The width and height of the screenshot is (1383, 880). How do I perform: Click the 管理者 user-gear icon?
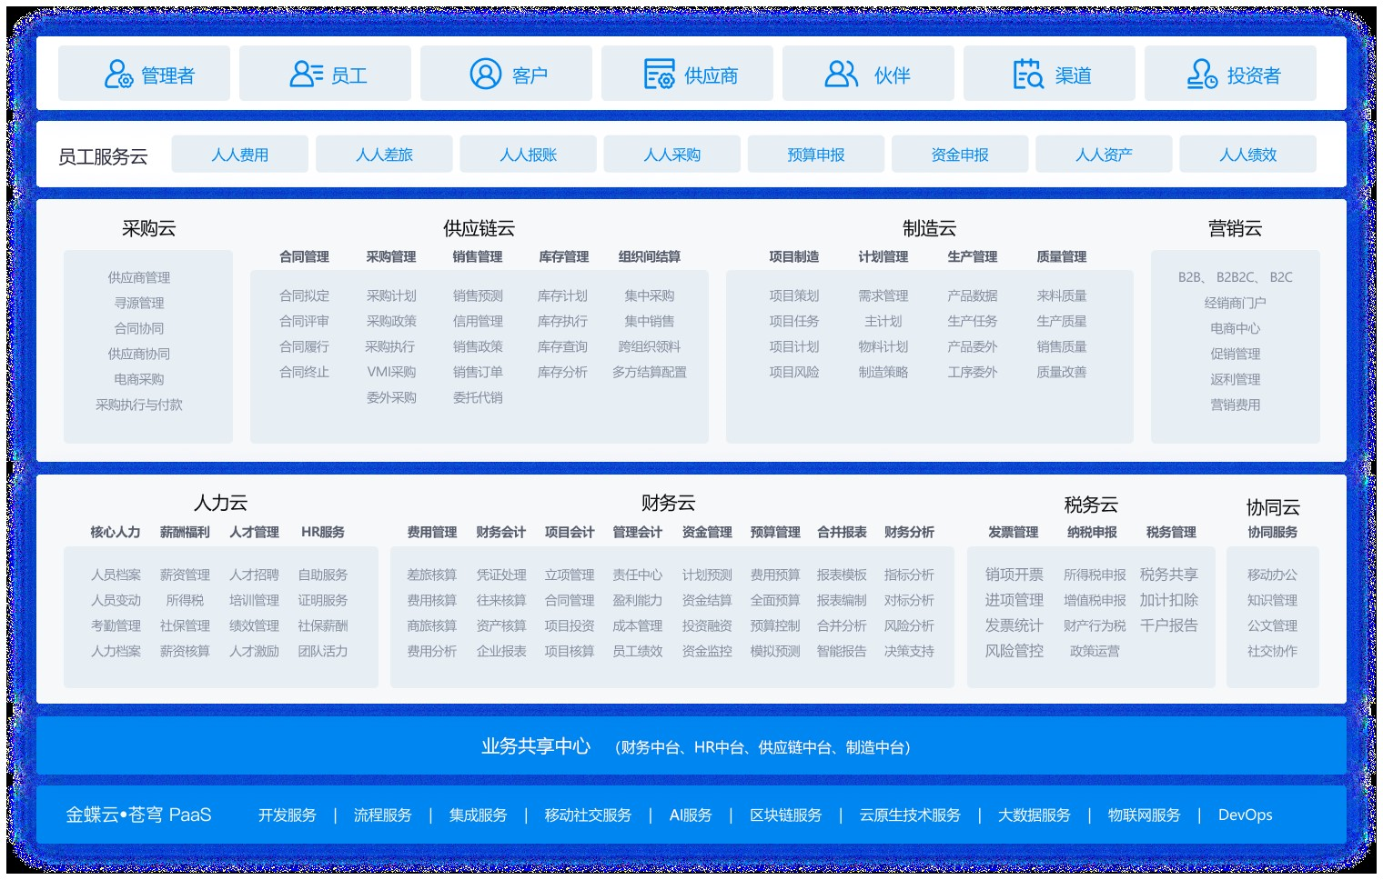coord(118,75)
